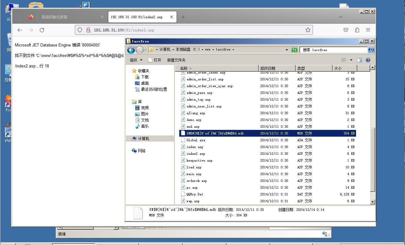Viewport: 405px width, 245px height.
Task: Open the view options dropdown arrow
Action: tap(351, 60)
